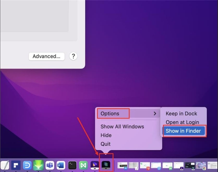The height and width of the screenshot is (172, 218).
Task: Open the blue rounded D app in Dock
Action: 27,165
